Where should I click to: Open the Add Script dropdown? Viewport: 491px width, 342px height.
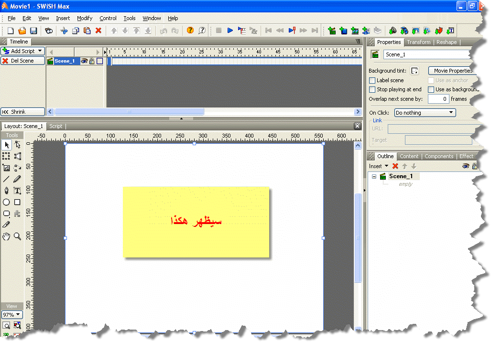coord(22,51)
